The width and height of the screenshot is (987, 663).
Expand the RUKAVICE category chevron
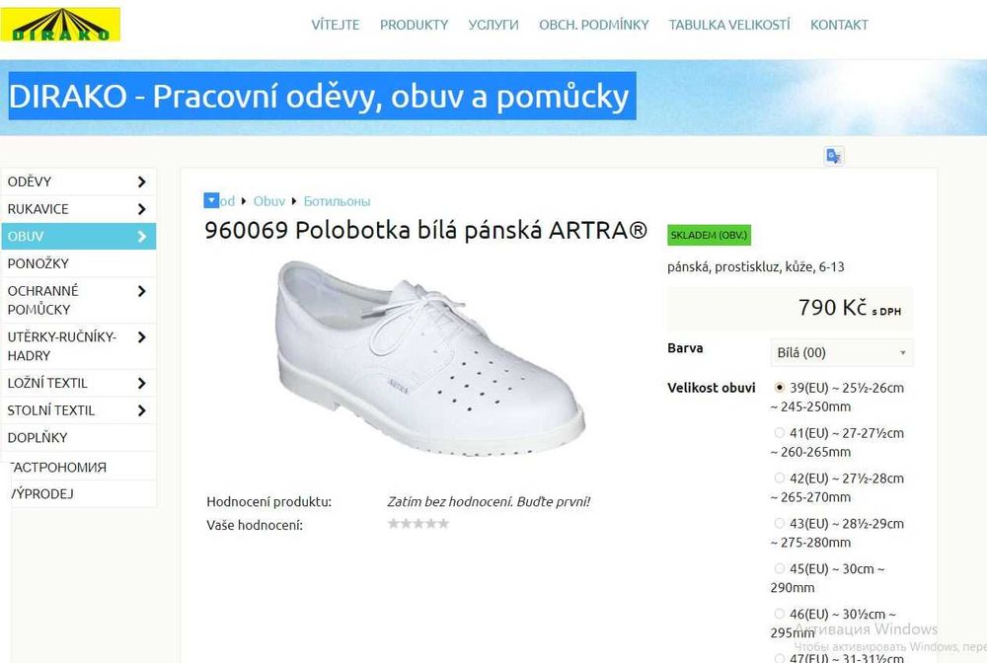(141, 209)
